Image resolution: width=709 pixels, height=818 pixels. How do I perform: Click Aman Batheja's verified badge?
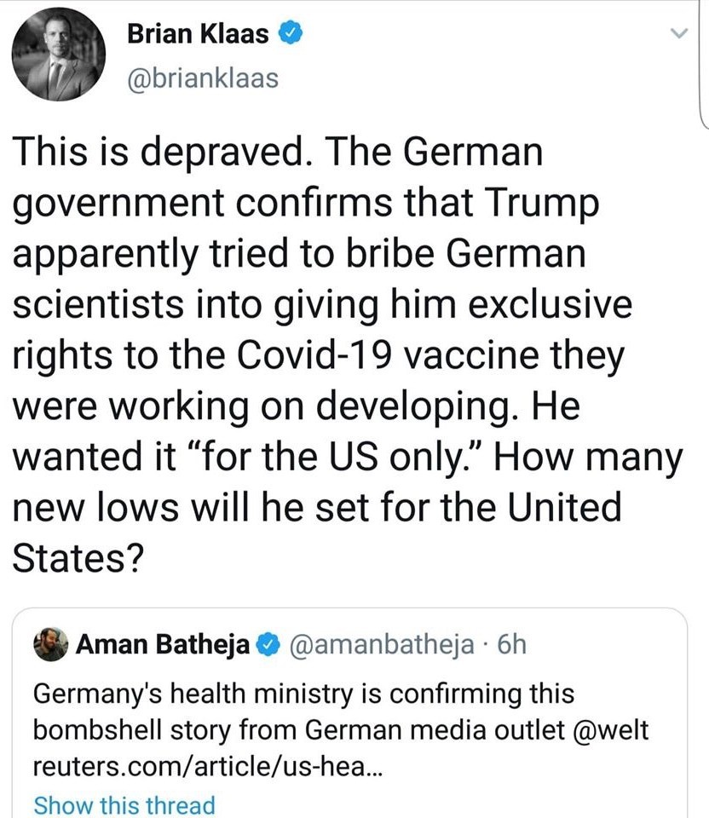point(268,644)
